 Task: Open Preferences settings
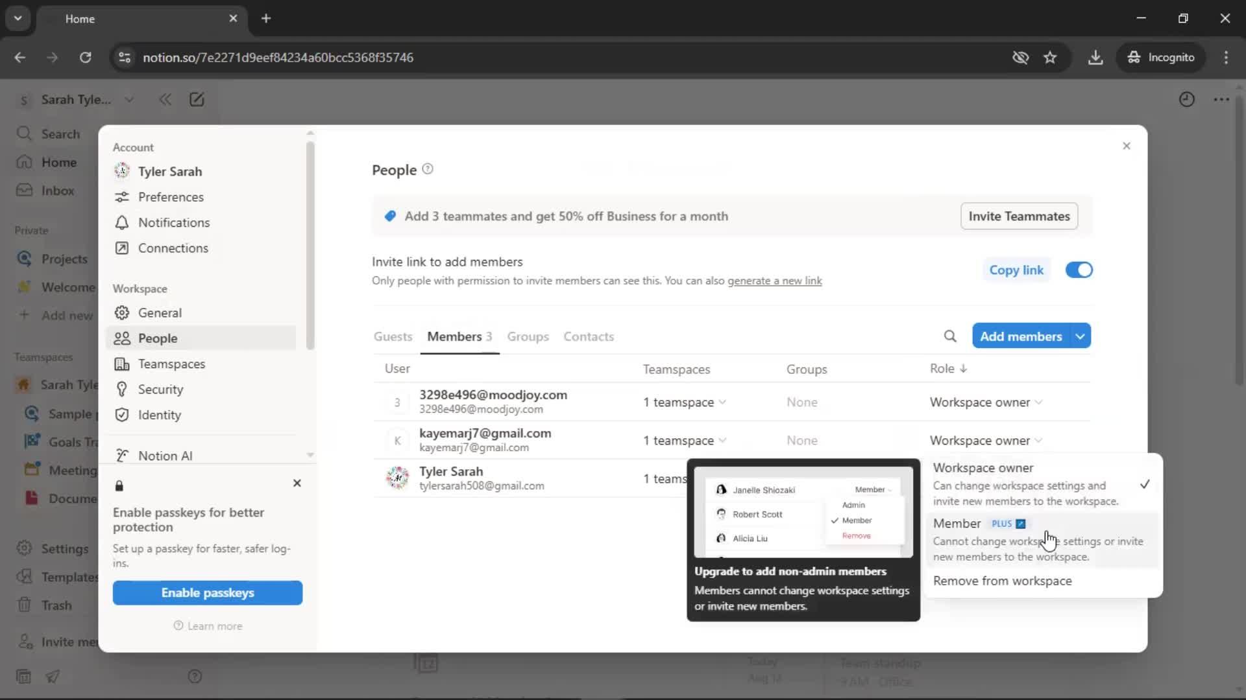(201, 197)
